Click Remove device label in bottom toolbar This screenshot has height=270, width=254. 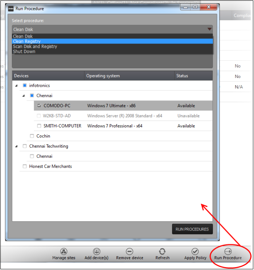(x=130, y=258)
